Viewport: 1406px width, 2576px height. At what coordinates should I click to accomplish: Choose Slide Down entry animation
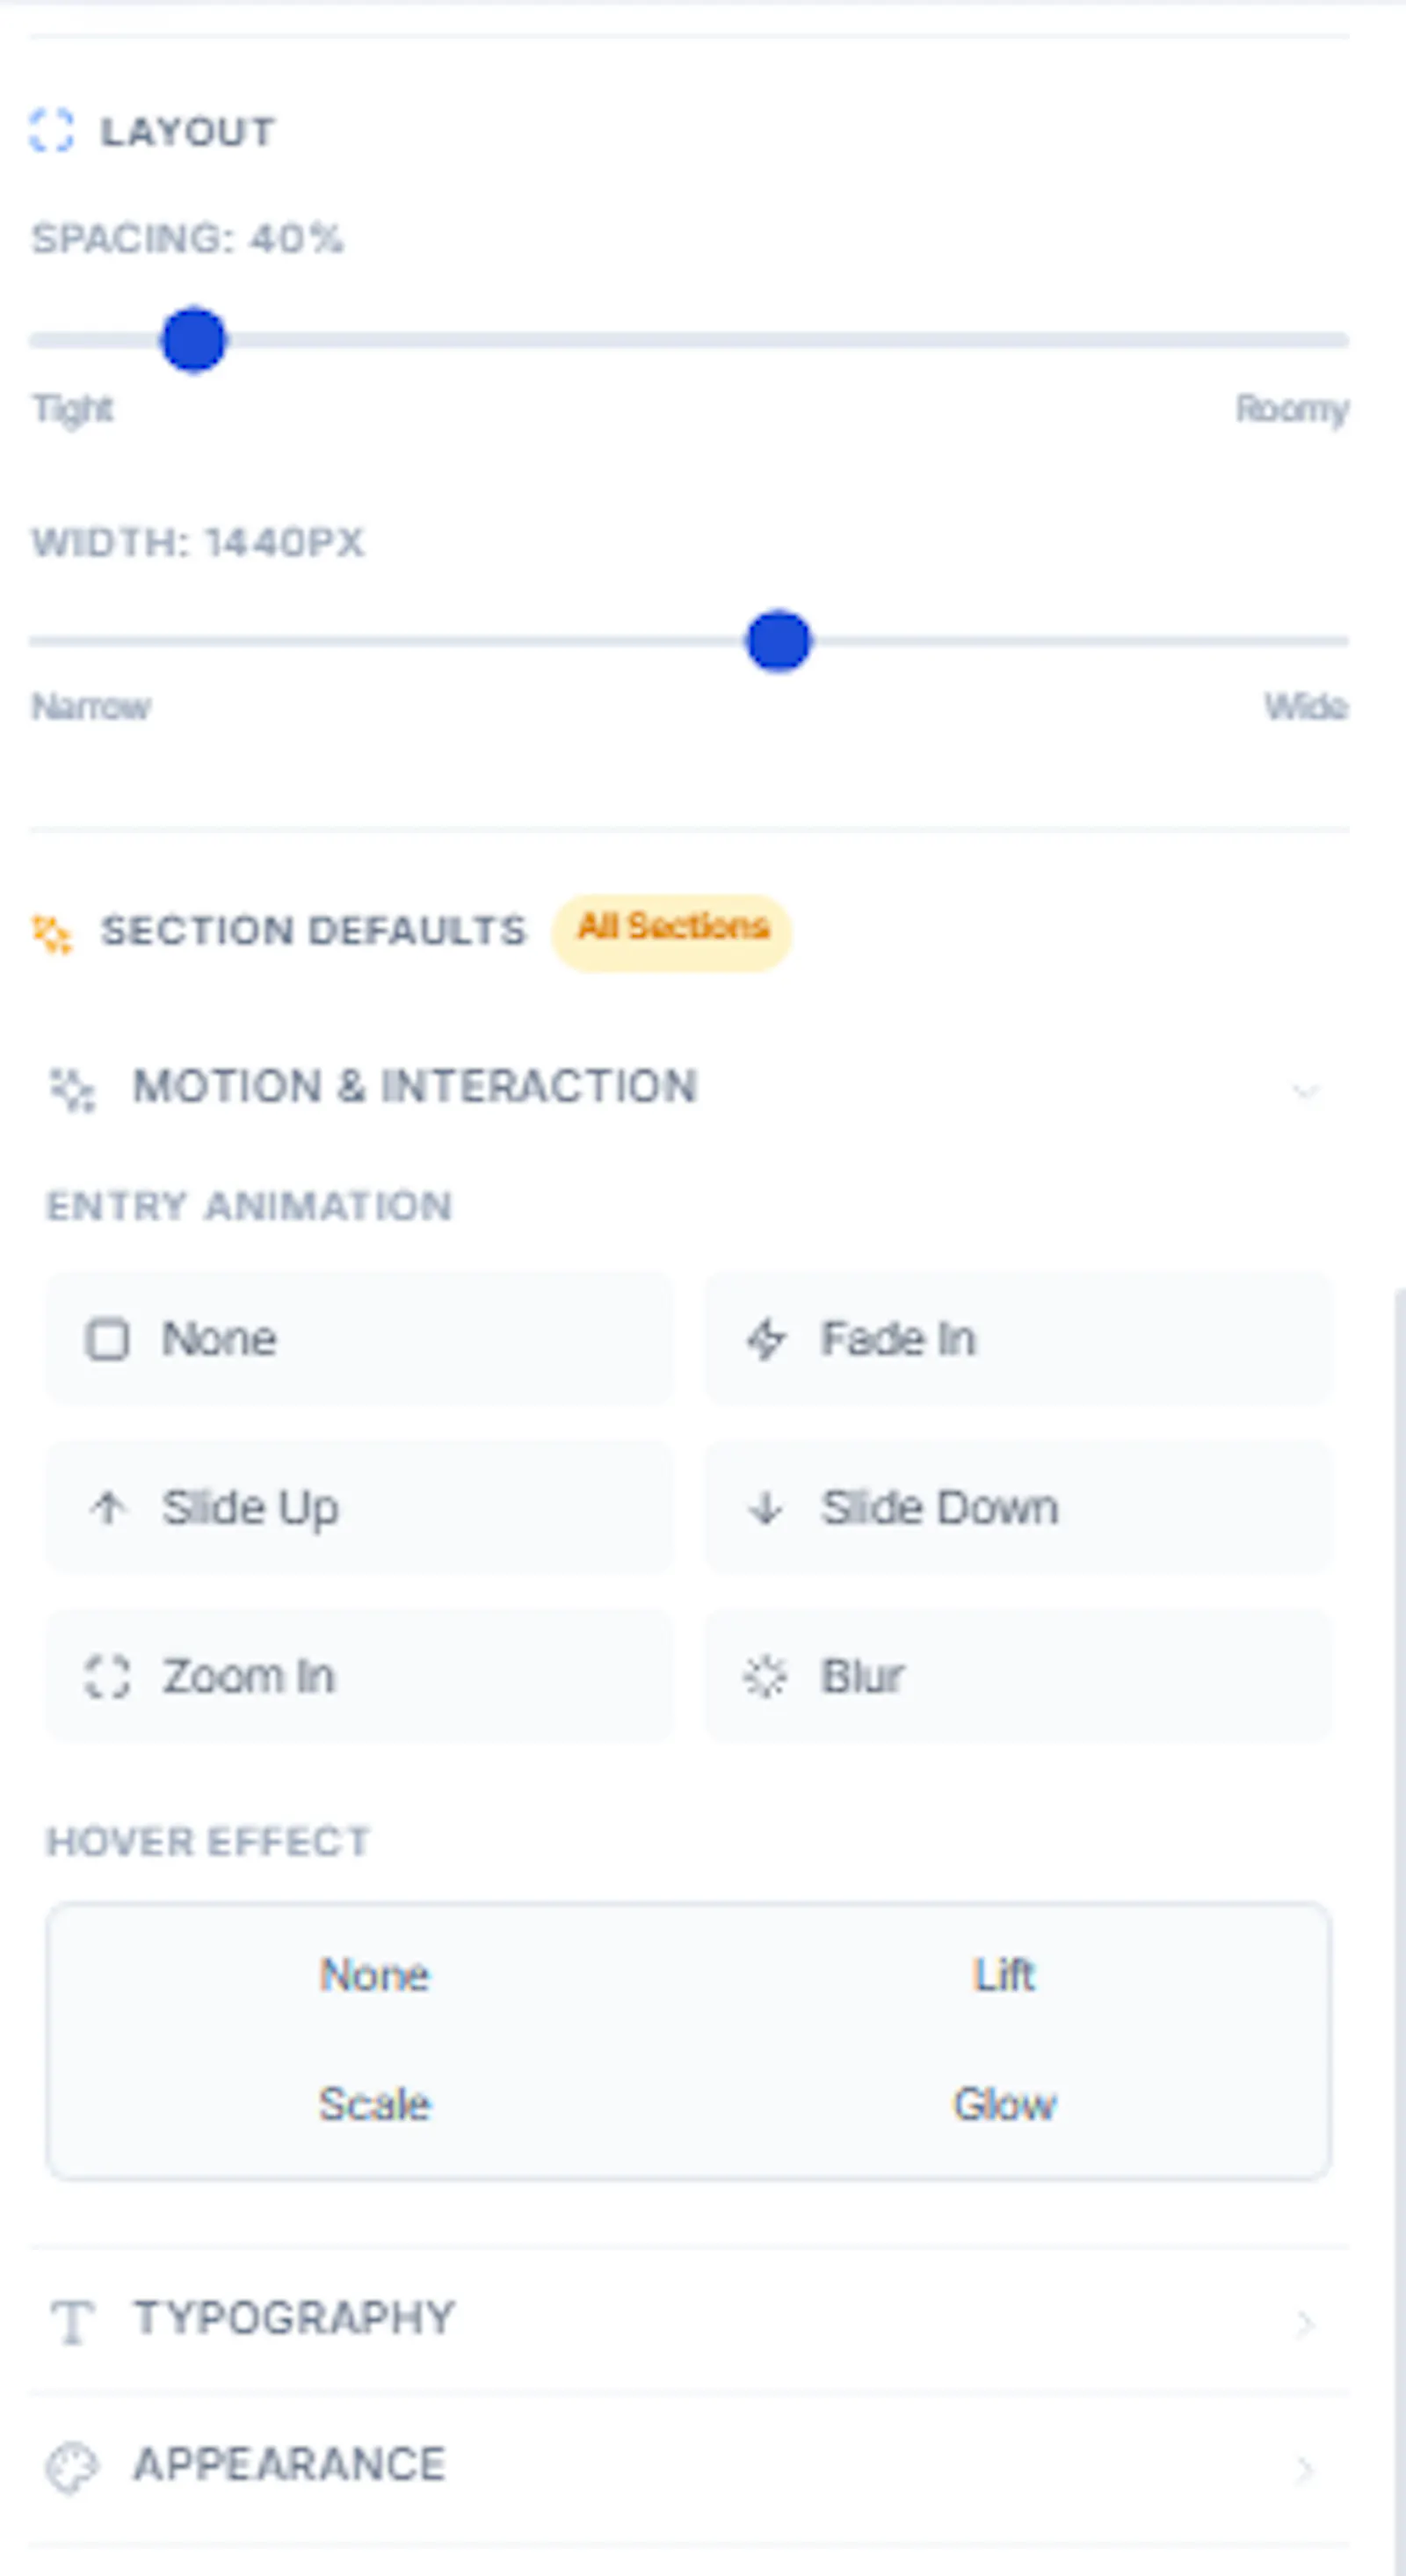(1018, 1508)
